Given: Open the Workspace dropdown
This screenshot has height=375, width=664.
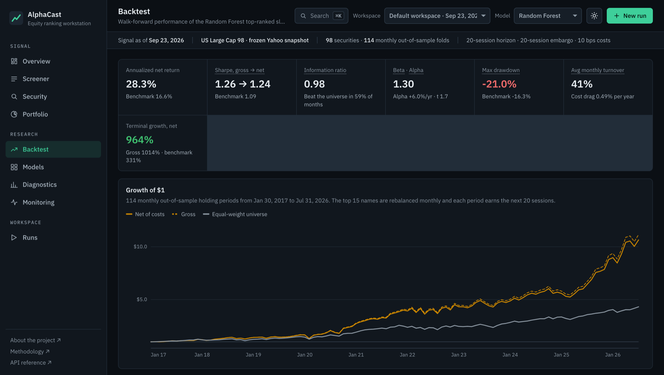Looking at the screenshot, I should click(437, 16).
